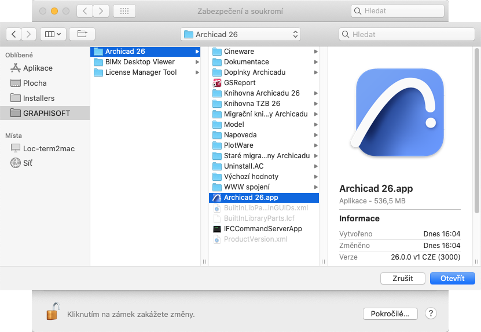
Task: Click Otevřít to open selection
Action: click(453, 279)
